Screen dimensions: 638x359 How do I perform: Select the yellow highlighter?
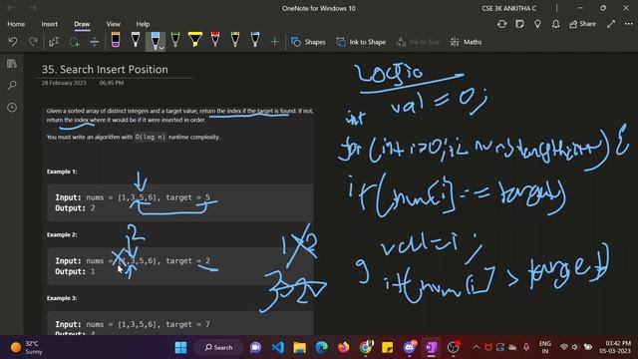tap(195, 40)
